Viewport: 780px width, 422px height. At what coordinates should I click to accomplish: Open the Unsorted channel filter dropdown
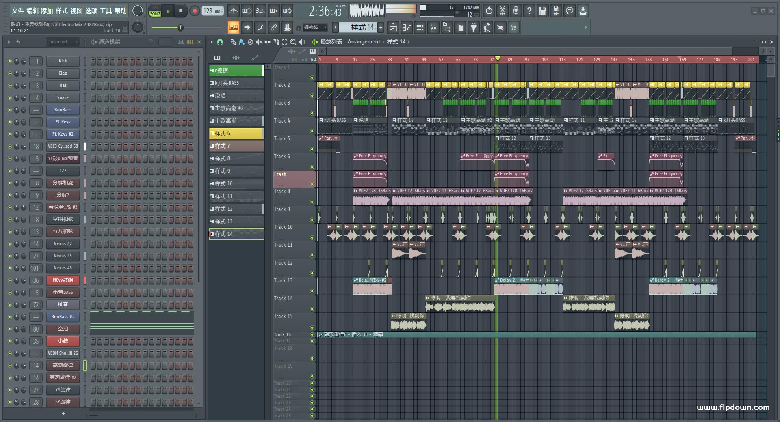62,42
